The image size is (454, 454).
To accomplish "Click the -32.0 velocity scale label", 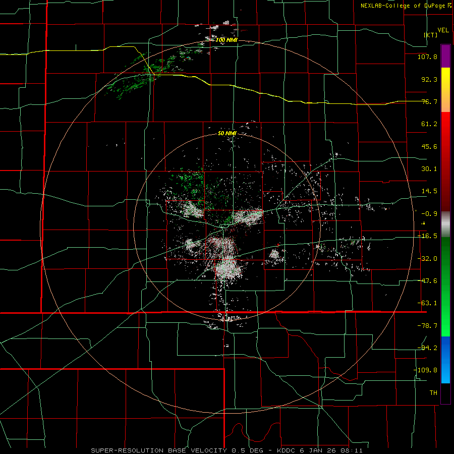I will [427, 259].
